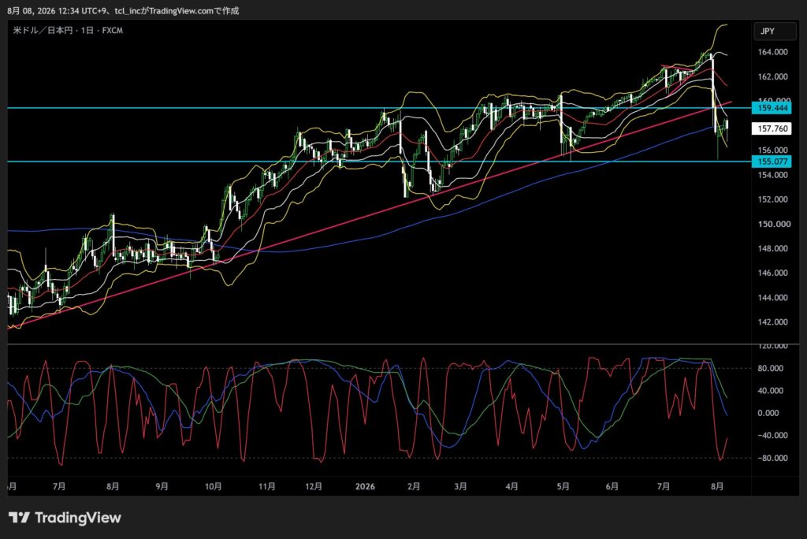
Task: Click the 155.077 horizontal line price label
Action: (772, 161)
